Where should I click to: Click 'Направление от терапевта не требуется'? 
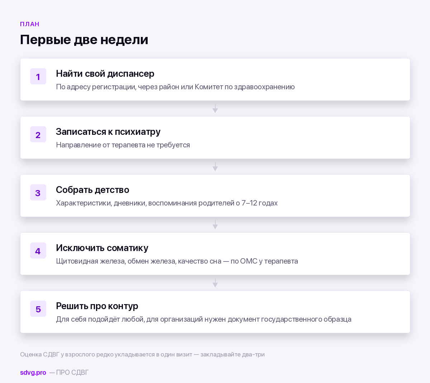pos(123,145)
